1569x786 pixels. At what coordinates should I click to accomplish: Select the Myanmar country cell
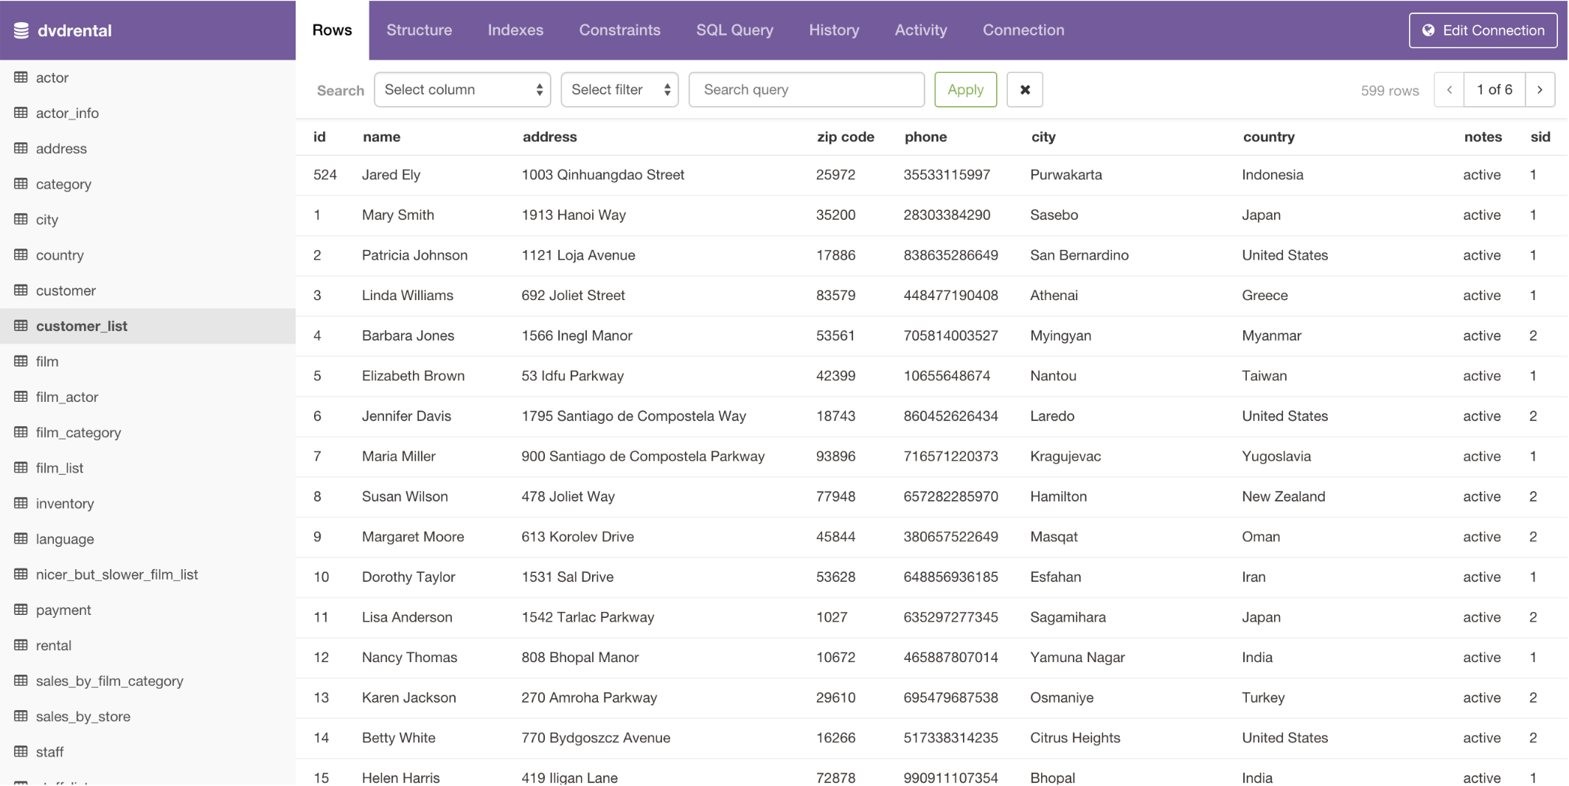tap(1272, 335)
